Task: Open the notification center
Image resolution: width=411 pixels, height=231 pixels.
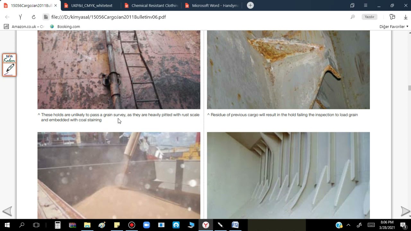Action: (404, 225)
